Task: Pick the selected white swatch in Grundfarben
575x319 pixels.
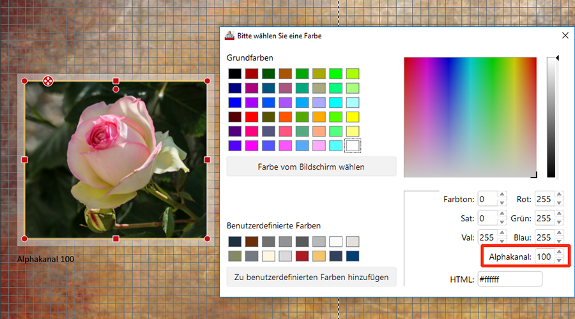Action: click(352, 146)
